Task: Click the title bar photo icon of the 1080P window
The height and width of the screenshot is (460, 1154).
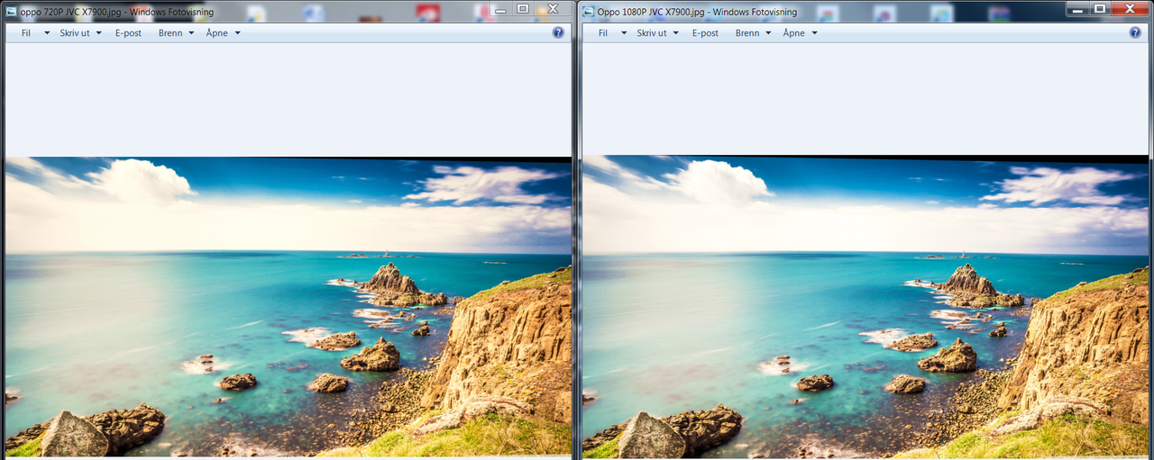Action: pos(589,12)
